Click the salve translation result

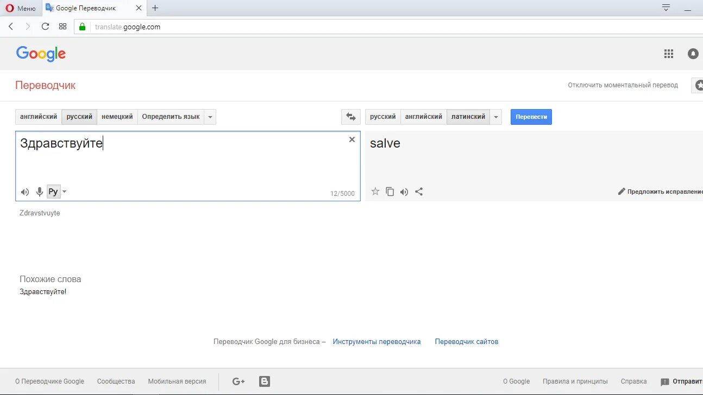[x=385, y=143]
